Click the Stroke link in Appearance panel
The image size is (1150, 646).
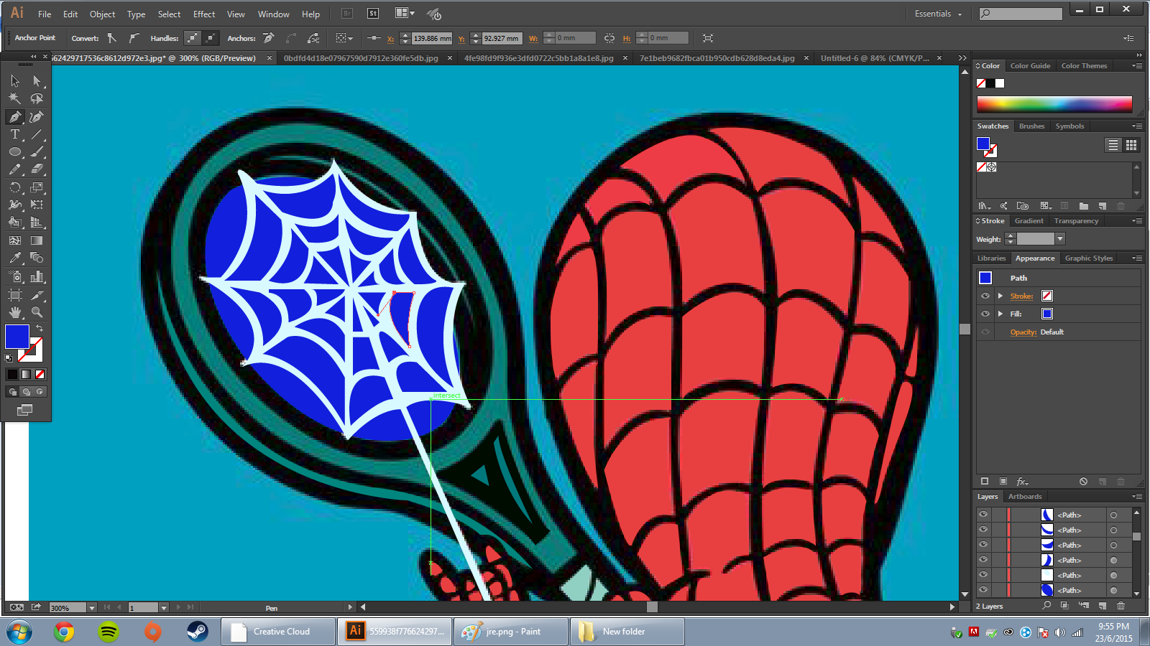pyautogui.click(x=1021, y=296)
